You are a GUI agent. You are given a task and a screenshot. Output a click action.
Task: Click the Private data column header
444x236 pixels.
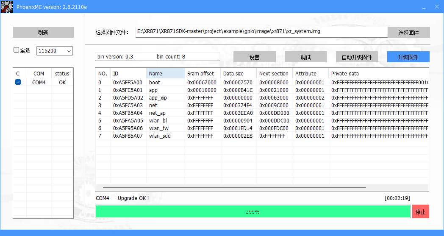tap(379, 73)
